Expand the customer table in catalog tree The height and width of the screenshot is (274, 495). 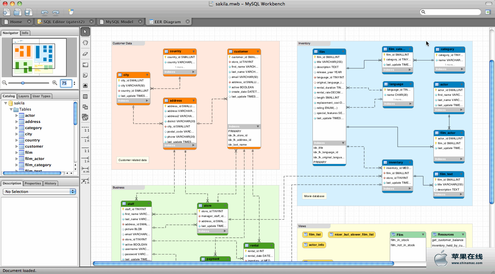click(16, 146)
